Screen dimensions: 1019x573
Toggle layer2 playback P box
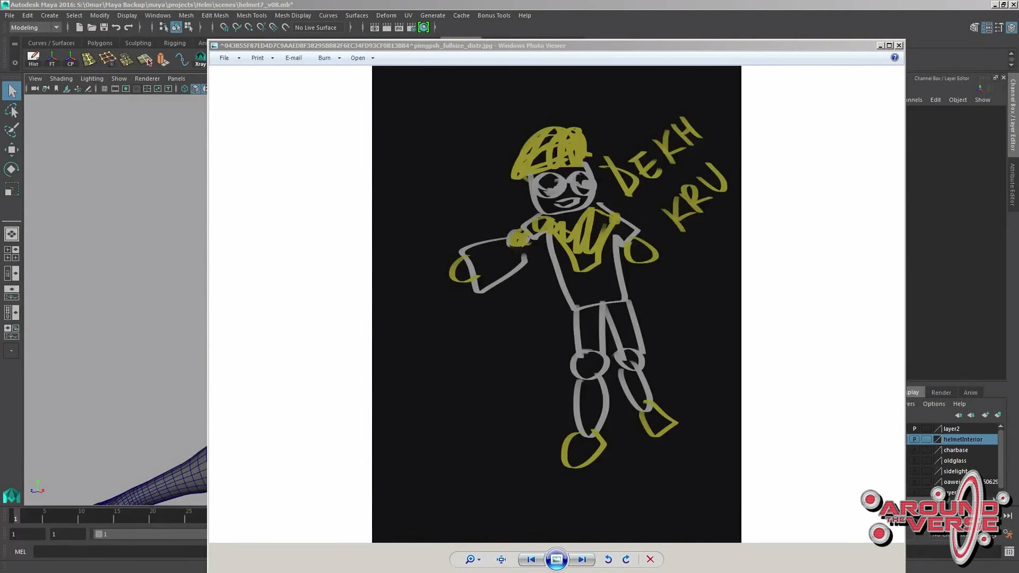pos(914,429)
